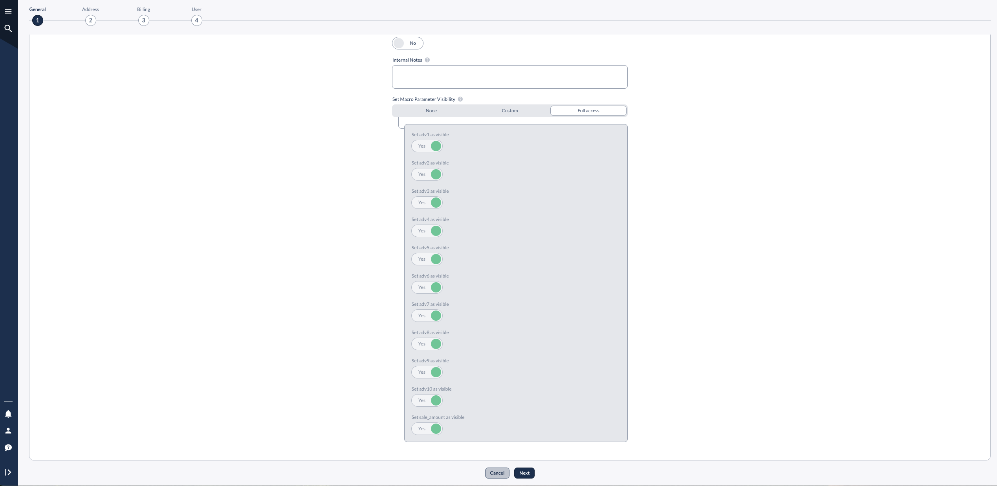Open notifications bell in sidebar
997x486 pixels.
(8, 414)
